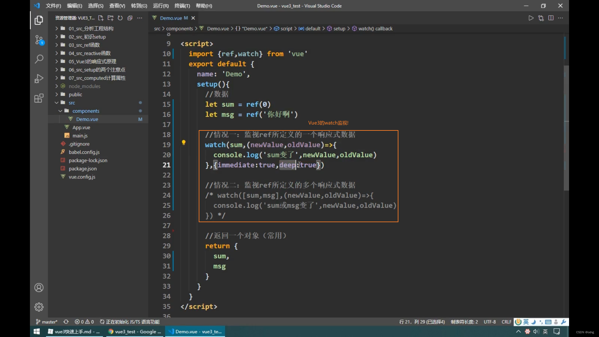
Task: Open the 文件(F) menu
Action: tap(53, 6)
